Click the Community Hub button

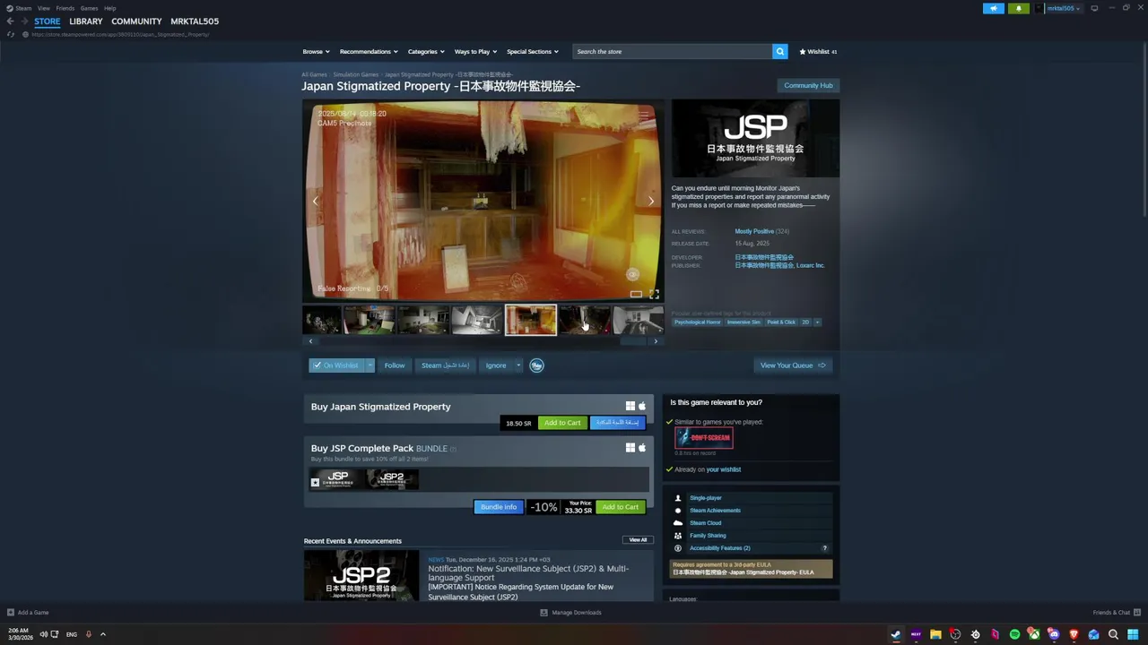(808, 85)
